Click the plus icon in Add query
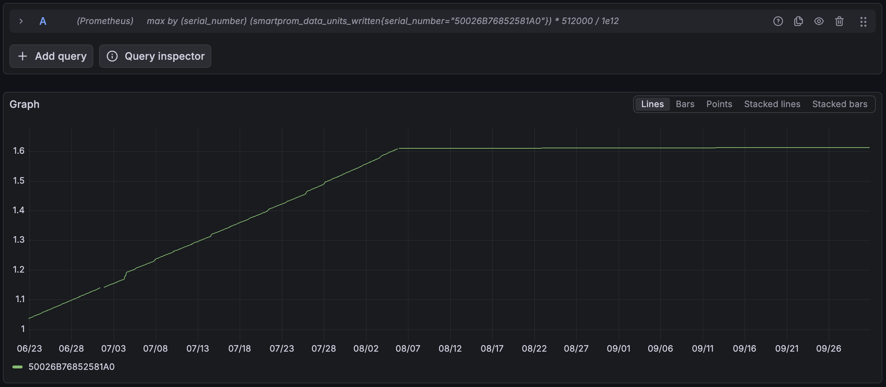 click(x=23, y=56)
